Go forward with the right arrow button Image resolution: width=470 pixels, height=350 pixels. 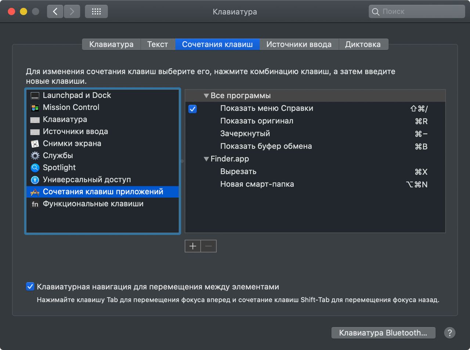(72, 11)
